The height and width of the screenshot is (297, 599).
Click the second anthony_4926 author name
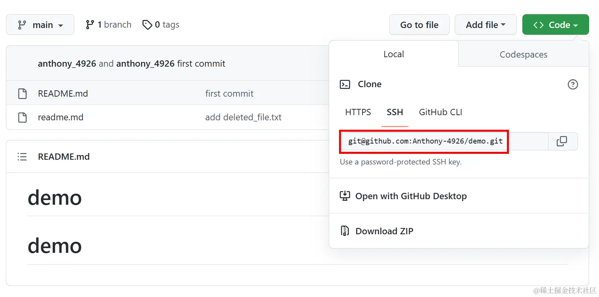pos(145,64)
